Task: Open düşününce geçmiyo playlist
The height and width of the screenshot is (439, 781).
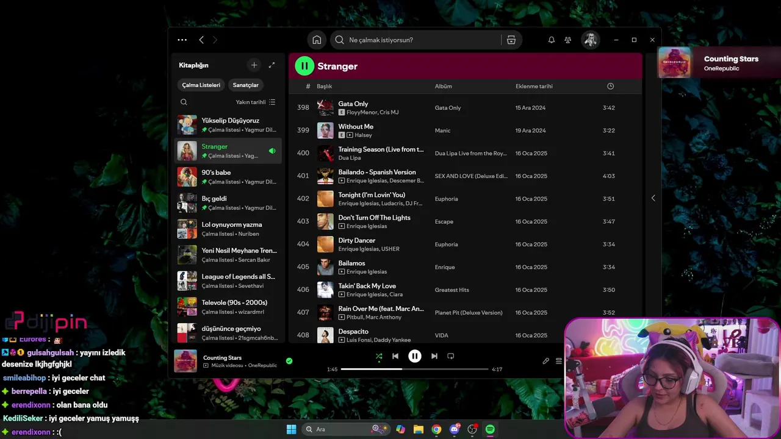Action: pos(228,333)
